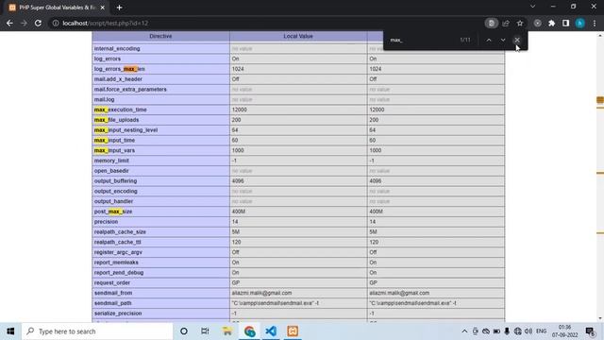Click the address bar URL field
Screen dimensions: 604x340
270,23
